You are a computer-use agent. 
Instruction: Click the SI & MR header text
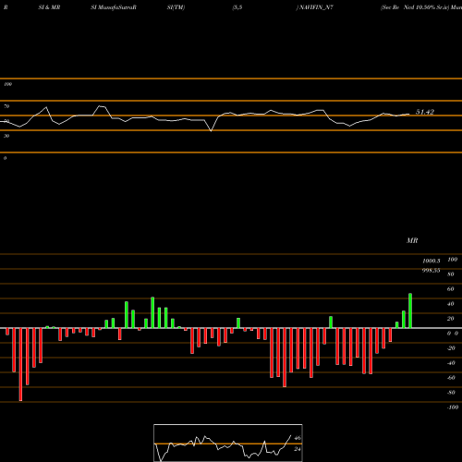pyautogui.click(x=49, y=7)
